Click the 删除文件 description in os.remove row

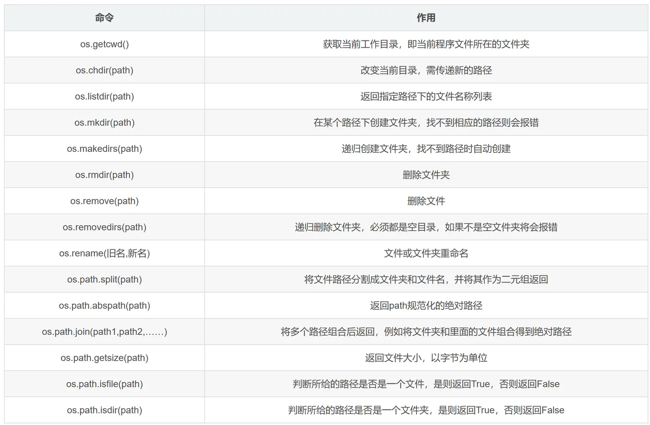(x=426, y=201)
